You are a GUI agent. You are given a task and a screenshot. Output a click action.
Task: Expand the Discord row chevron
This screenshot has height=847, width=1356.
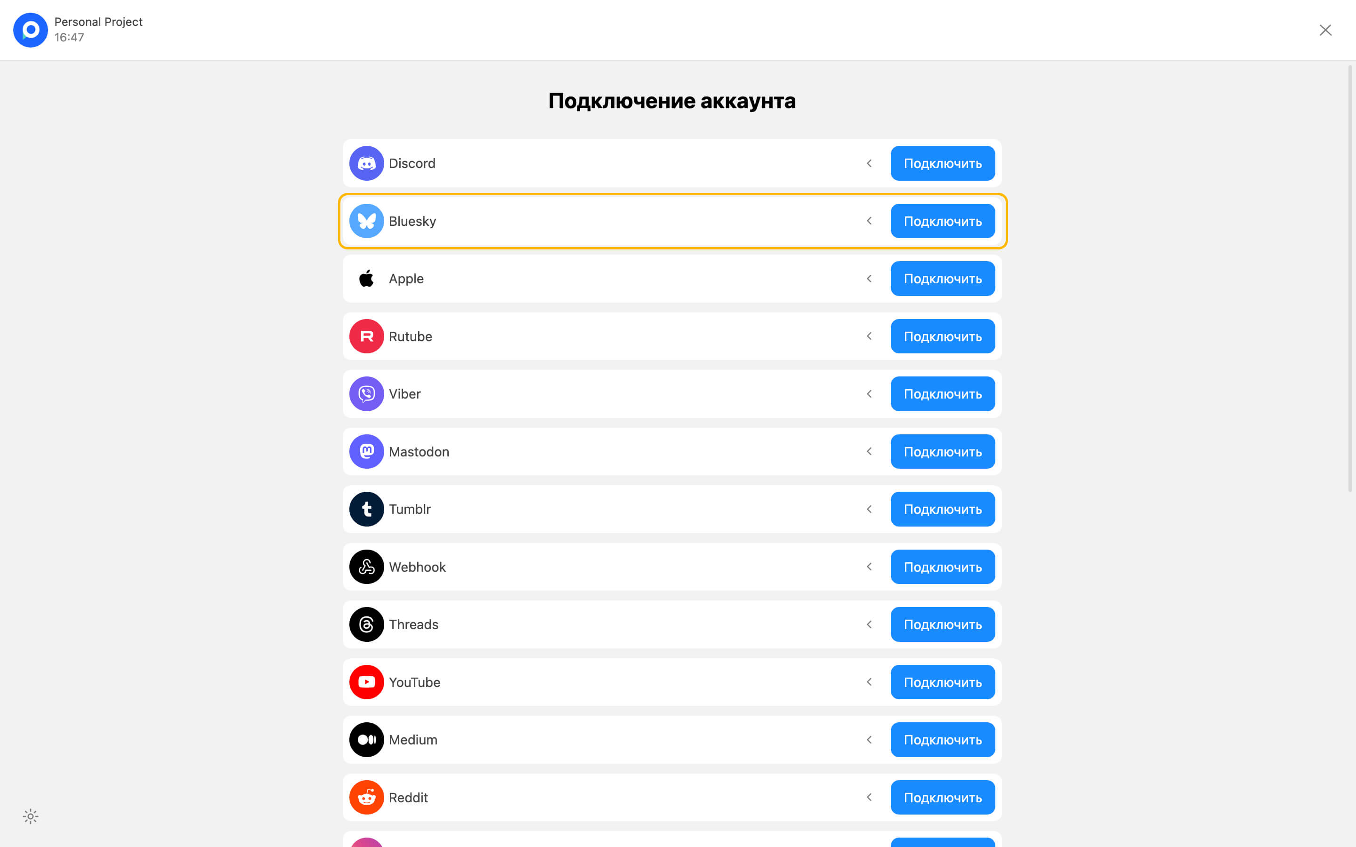(x=869, y=164)
